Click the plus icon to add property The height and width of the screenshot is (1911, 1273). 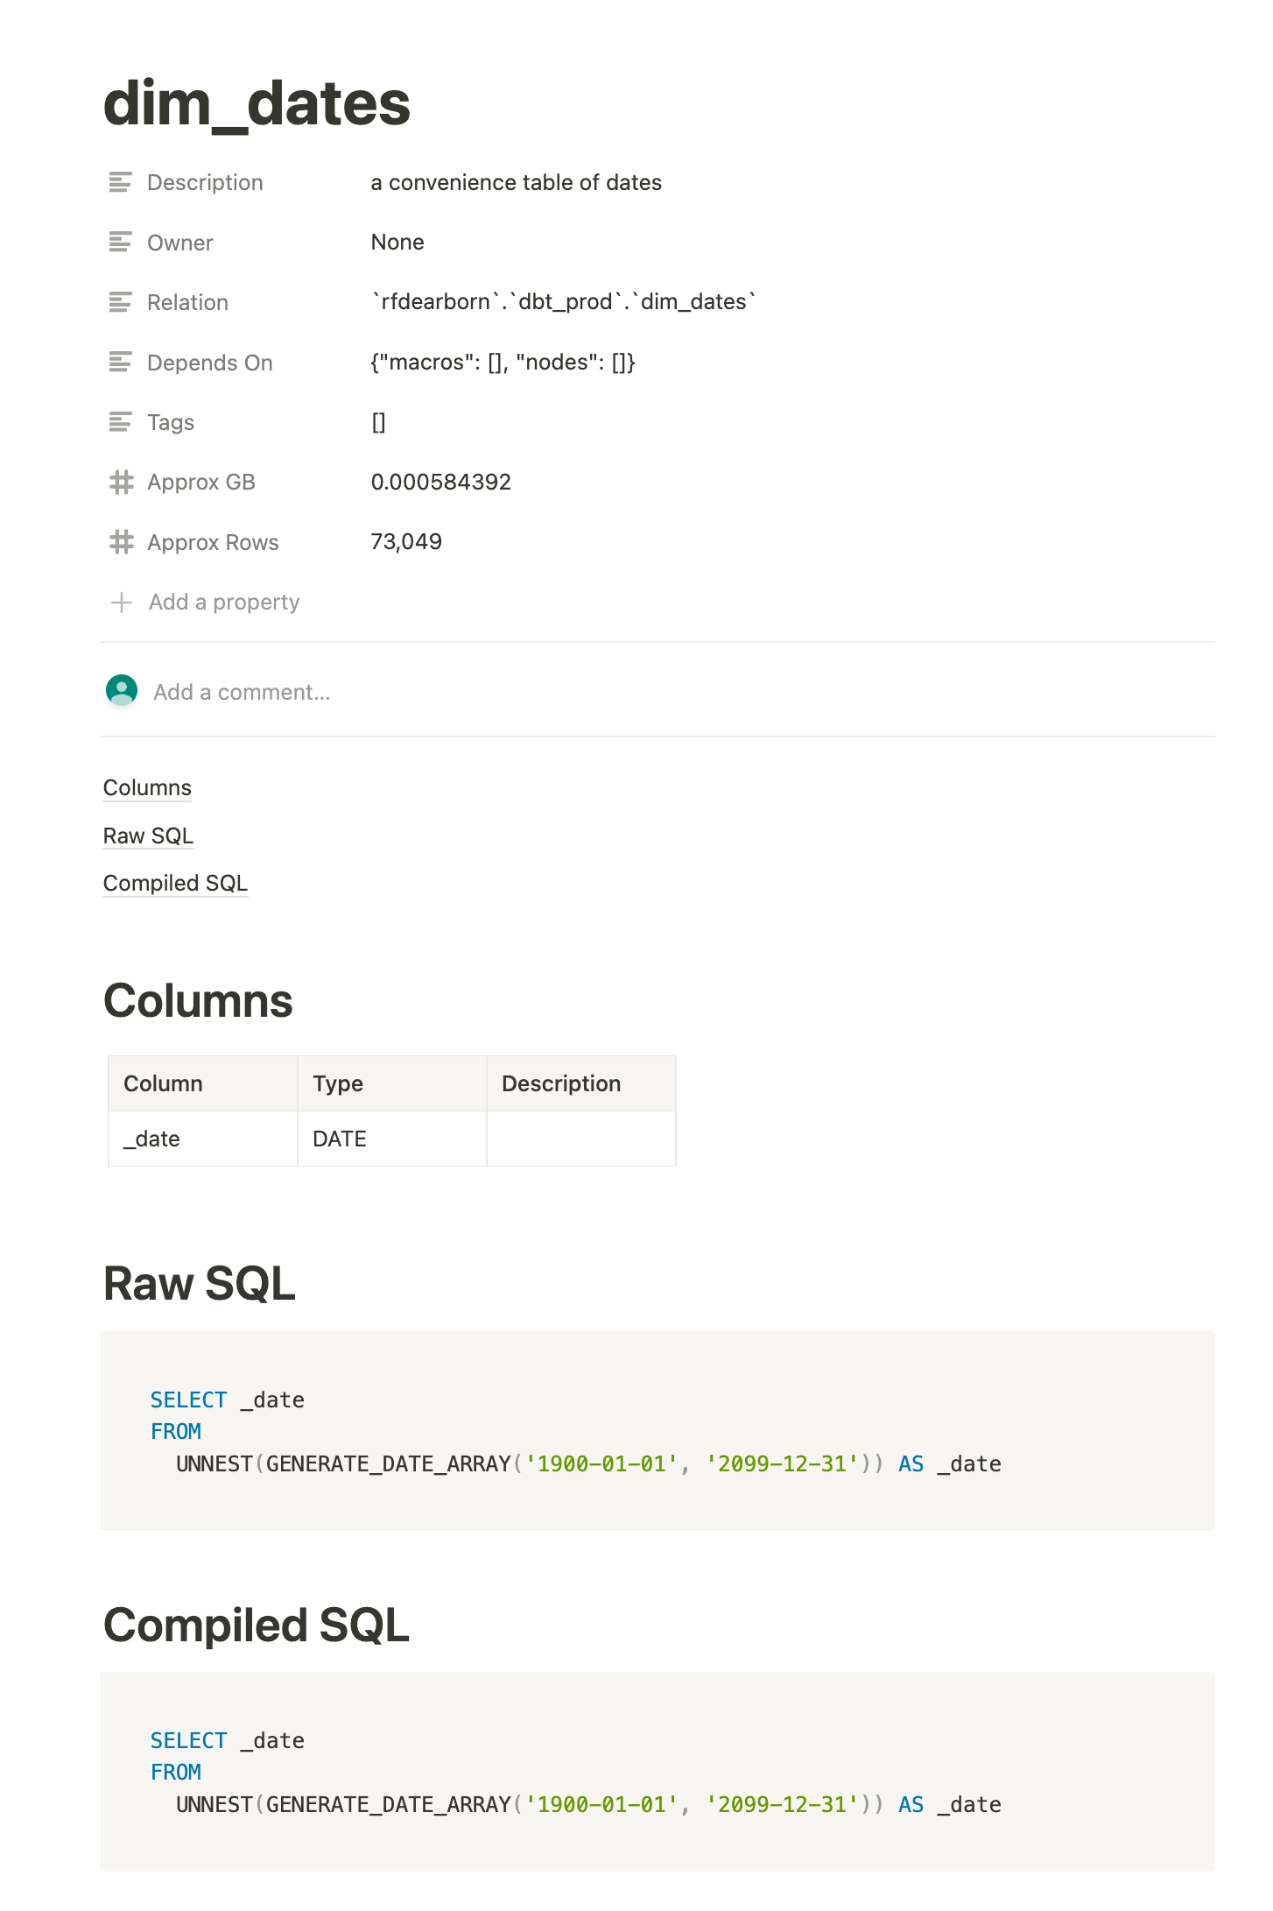click(121, 603)
